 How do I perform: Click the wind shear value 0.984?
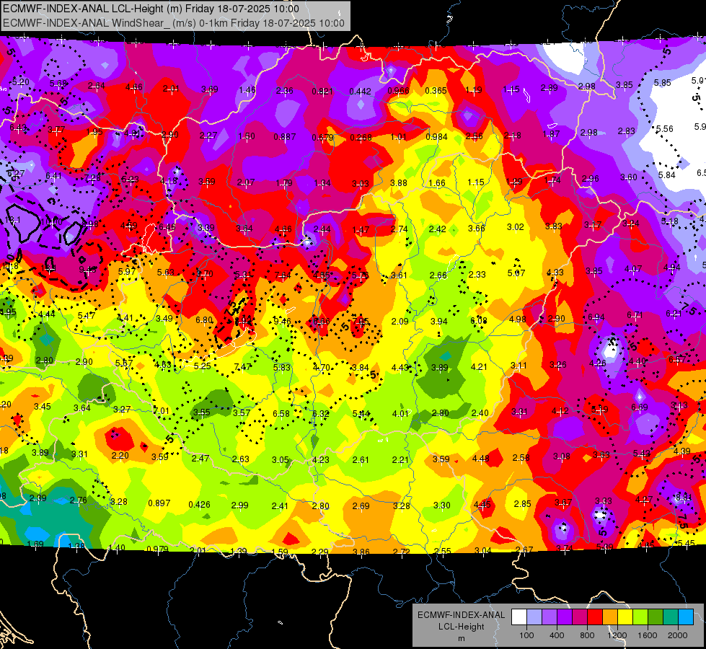[x=436, y=136]
